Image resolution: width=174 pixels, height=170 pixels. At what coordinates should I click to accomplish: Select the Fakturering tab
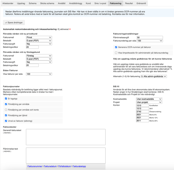(x=116, y=3)
